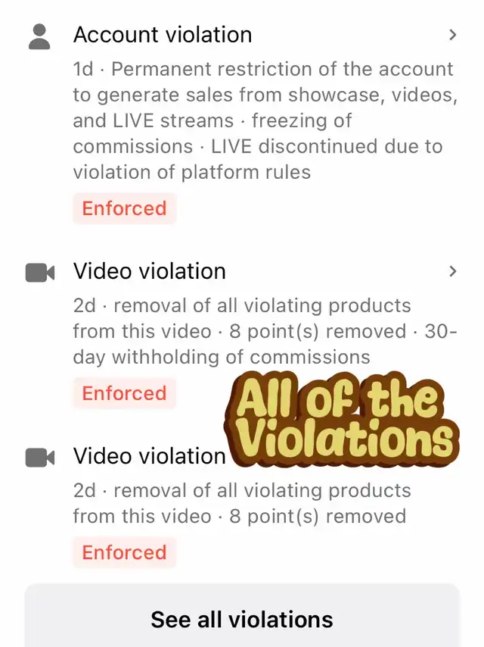The height and width of the screenshot is (647, 484).
Task: Open the Account violation heading
Action: (x=163, y=35)
